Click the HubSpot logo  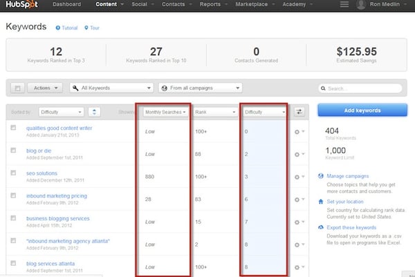pyautogui.click(x=22, y=5)
